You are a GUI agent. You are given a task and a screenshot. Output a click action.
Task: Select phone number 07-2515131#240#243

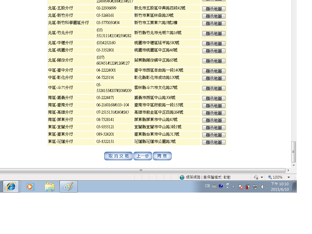(113, 112)
